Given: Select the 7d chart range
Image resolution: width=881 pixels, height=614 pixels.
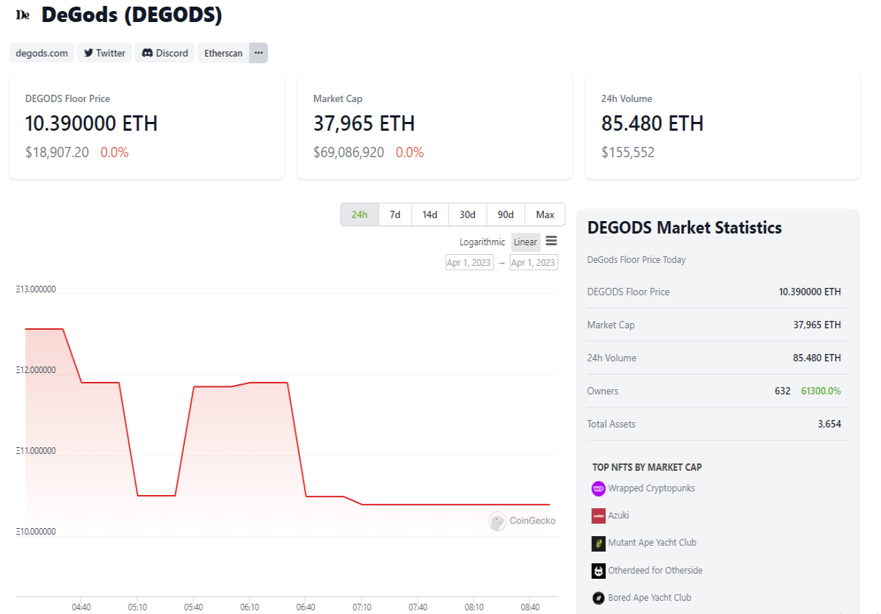Looking at the screenshot, I should pos(395,214).
